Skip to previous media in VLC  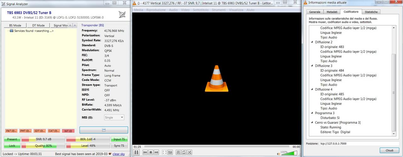coord(145,152)
